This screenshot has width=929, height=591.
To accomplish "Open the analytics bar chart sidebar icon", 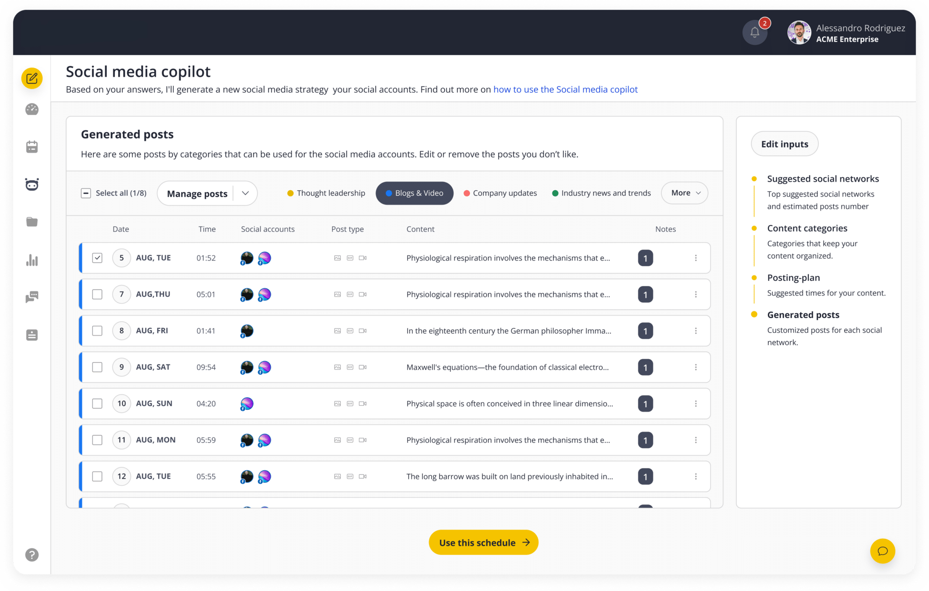I will tap(32, 260).
